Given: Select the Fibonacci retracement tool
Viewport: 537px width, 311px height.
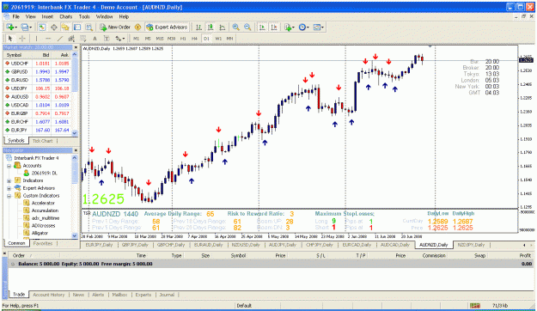Looking at the screenshot, I should coord(82,39).
